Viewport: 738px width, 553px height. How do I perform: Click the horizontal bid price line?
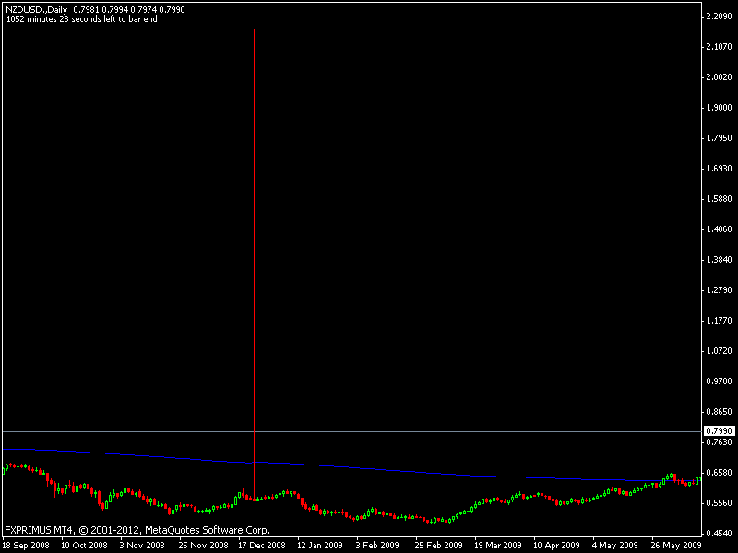[461, 431]
